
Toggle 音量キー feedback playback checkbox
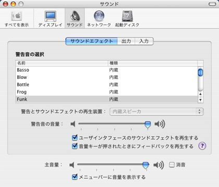pos(75,146)
